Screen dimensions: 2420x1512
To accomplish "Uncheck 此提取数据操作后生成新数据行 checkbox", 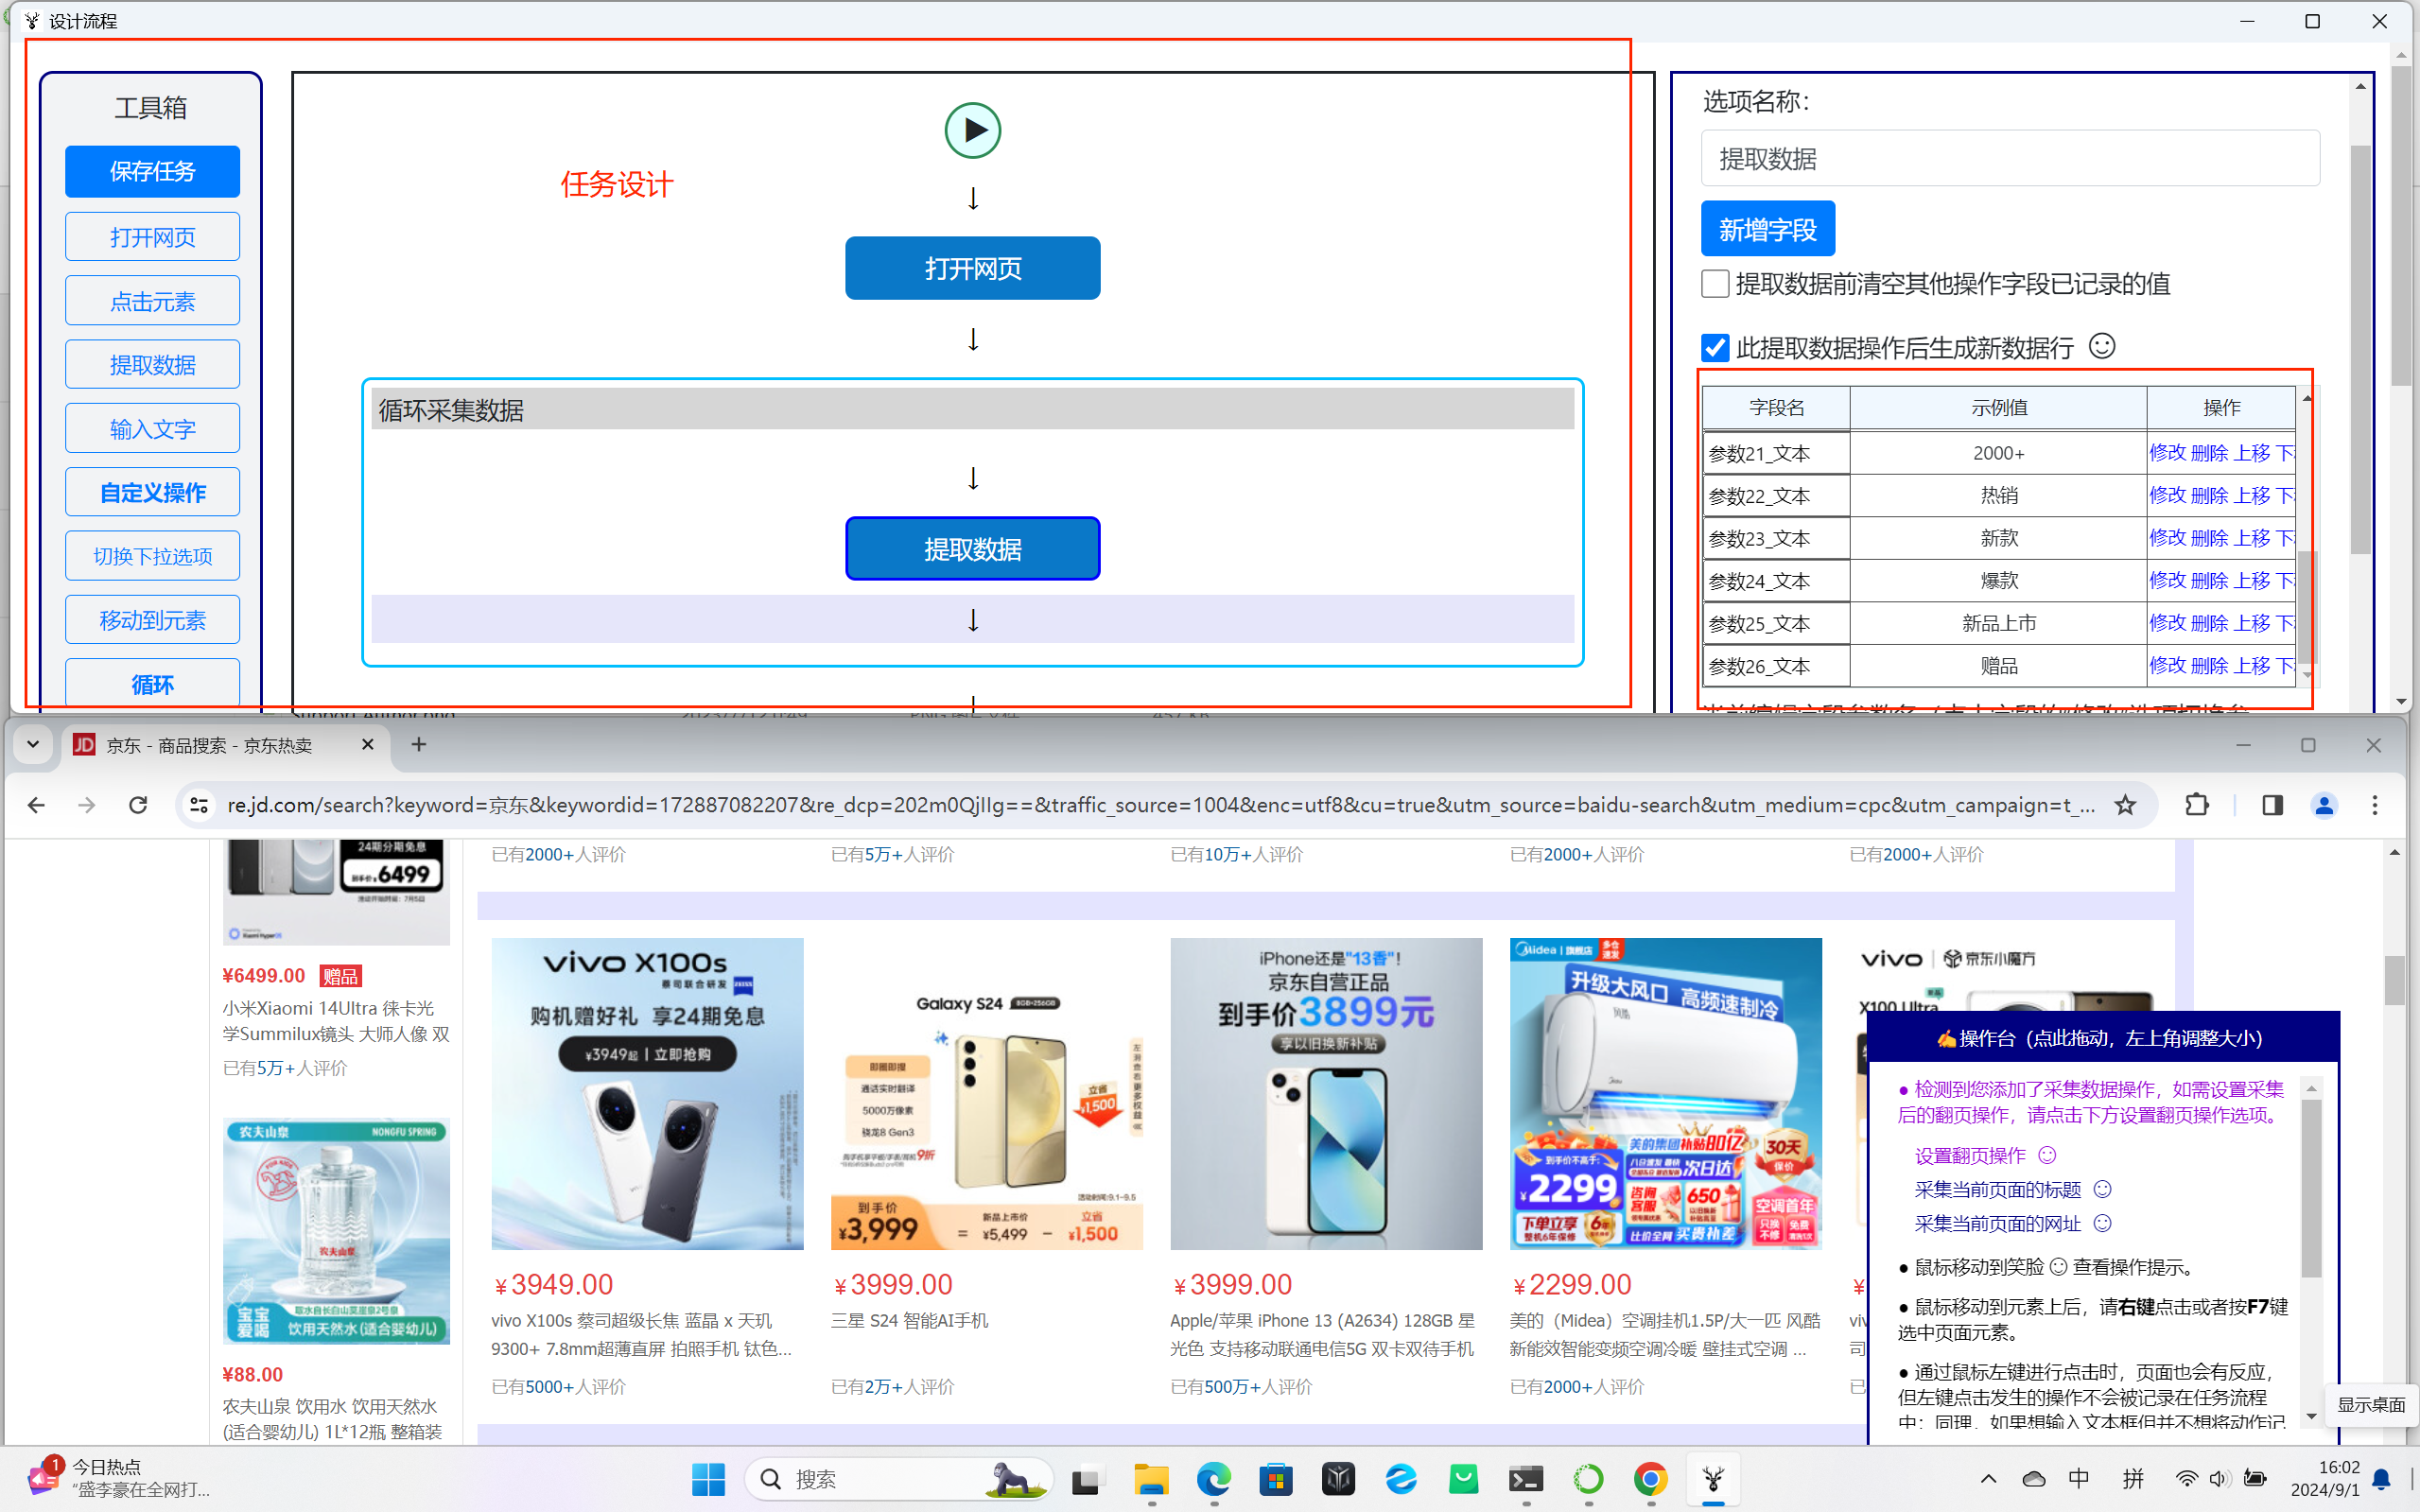I will click(1715, 348).
